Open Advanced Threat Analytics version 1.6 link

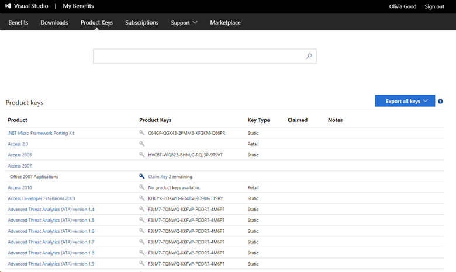[51, 231]
